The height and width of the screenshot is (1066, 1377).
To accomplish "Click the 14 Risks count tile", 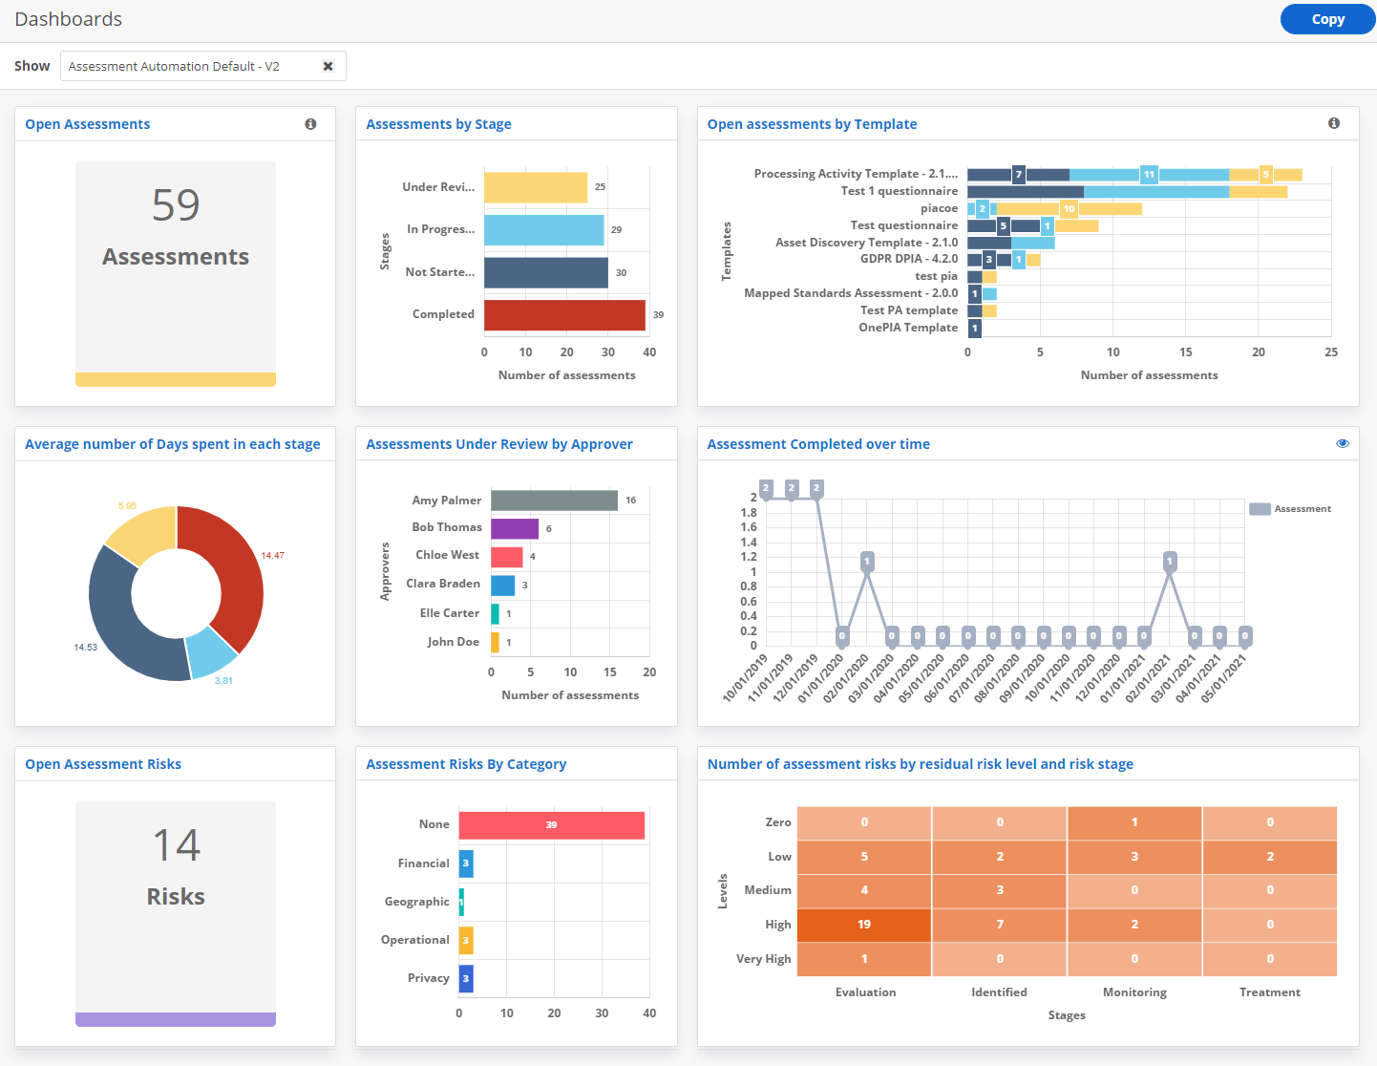I will coord(176,912).
